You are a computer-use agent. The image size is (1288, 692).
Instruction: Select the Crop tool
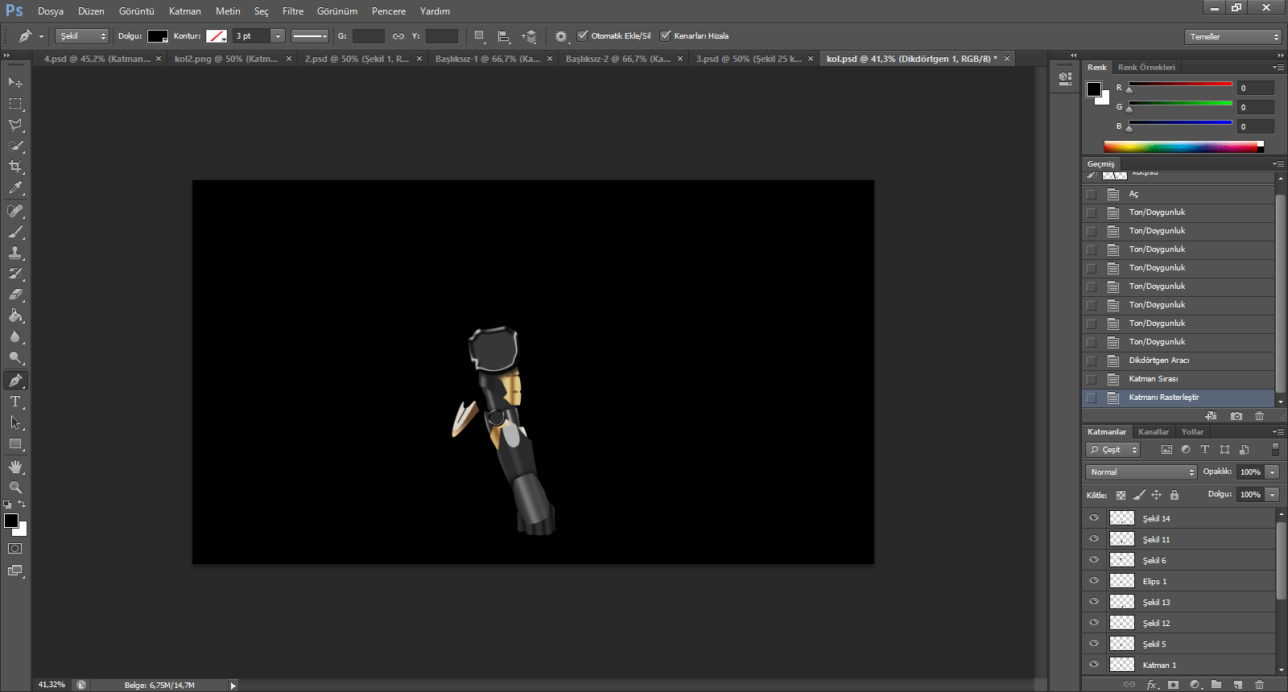pos(15,167)
